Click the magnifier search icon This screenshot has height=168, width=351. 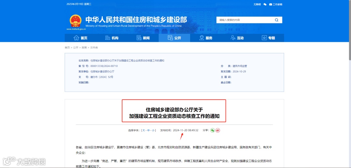coord(277,20)
